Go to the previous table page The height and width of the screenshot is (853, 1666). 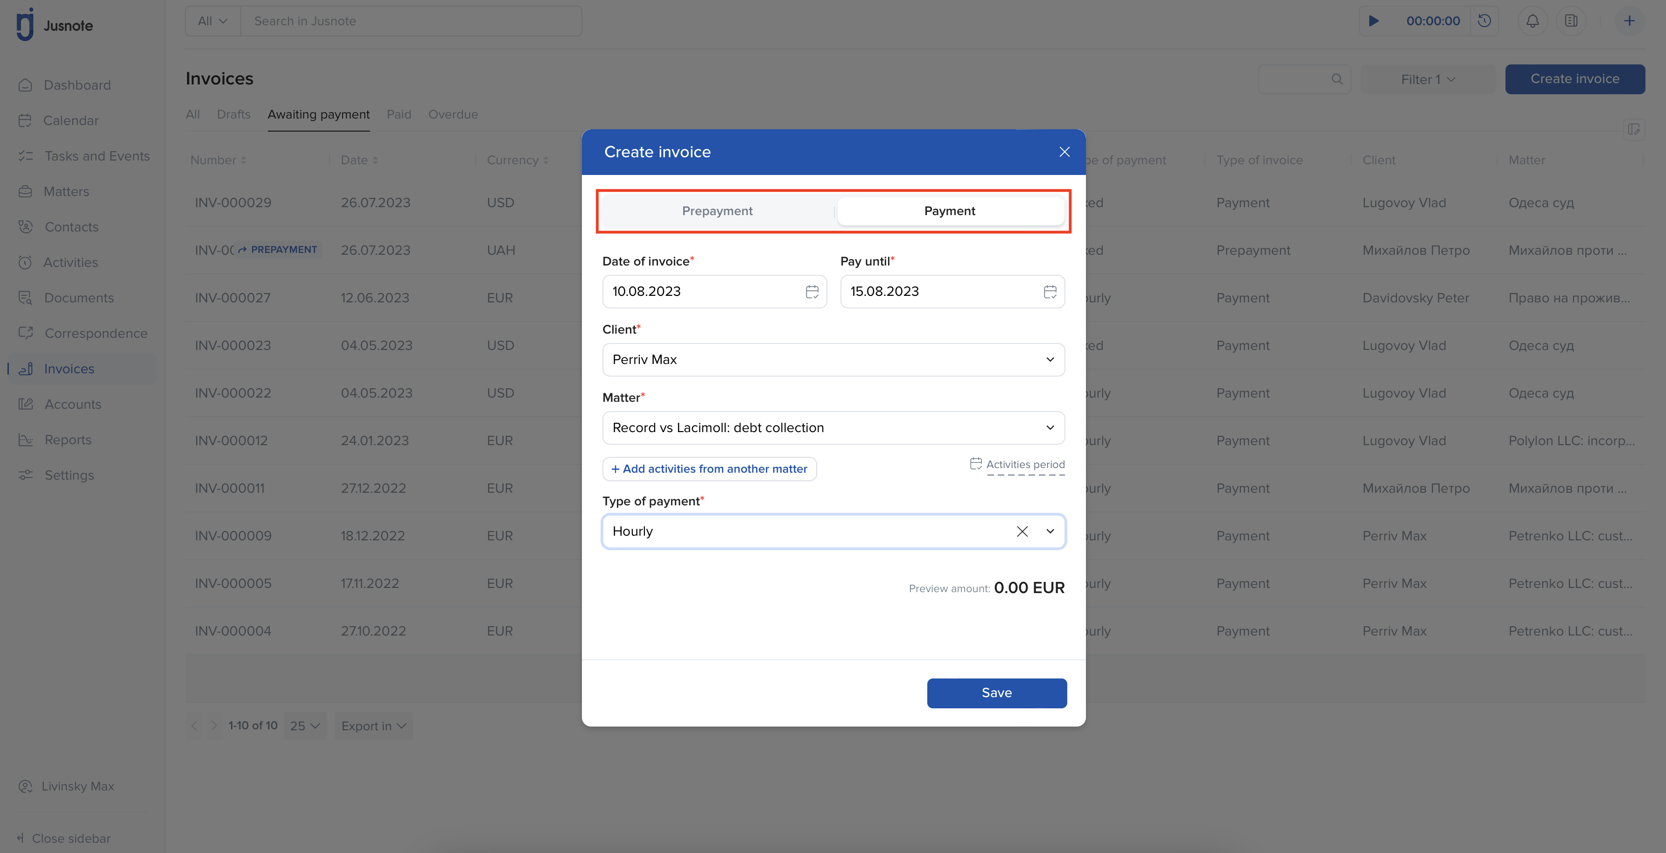coord(194,726)
